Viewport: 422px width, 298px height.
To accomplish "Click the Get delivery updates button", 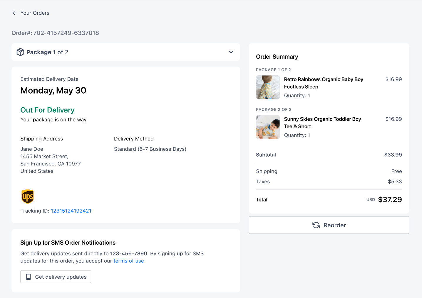I will click(x=56, y=277).
